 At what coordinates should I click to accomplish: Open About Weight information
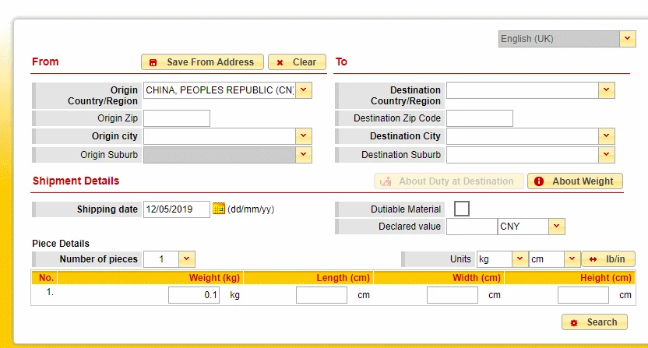[x=575, y=181]
